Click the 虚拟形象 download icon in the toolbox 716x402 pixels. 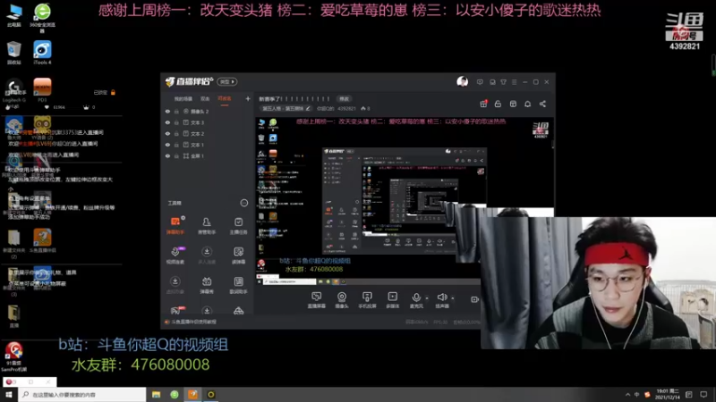(x=175, y=281)
